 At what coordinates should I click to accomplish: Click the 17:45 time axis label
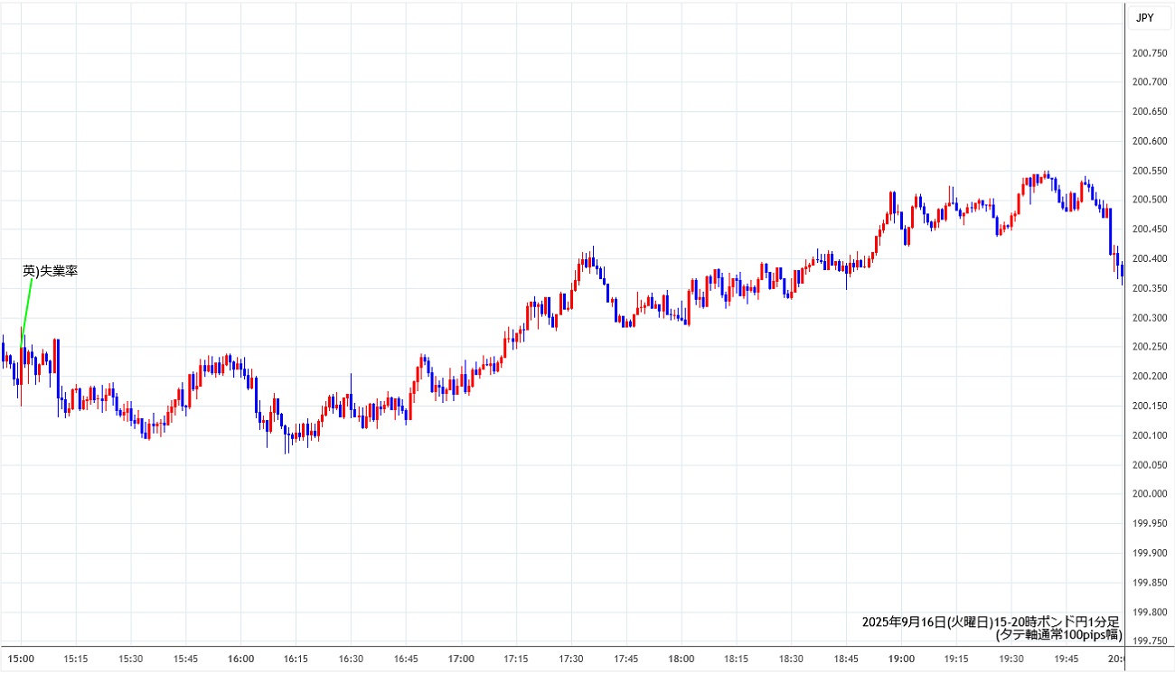click(625, 659)
